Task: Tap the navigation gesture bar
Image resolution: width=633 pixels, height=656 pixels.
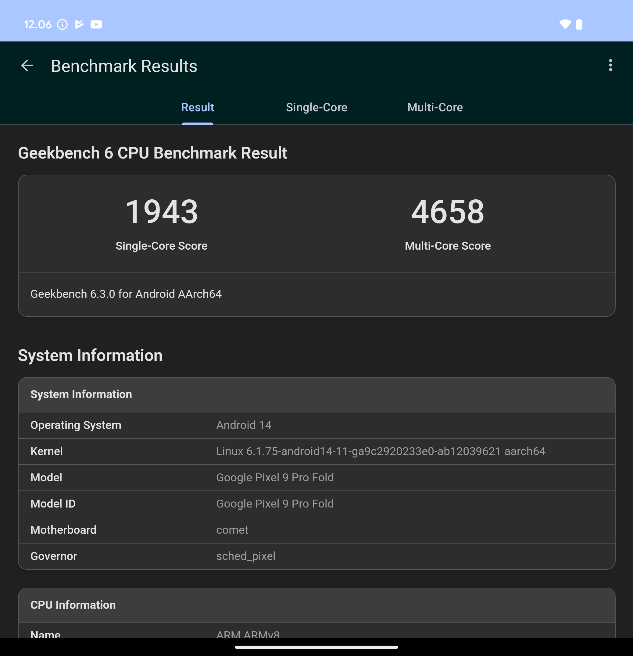Action: pyautogui.click(x=316, y=647)
